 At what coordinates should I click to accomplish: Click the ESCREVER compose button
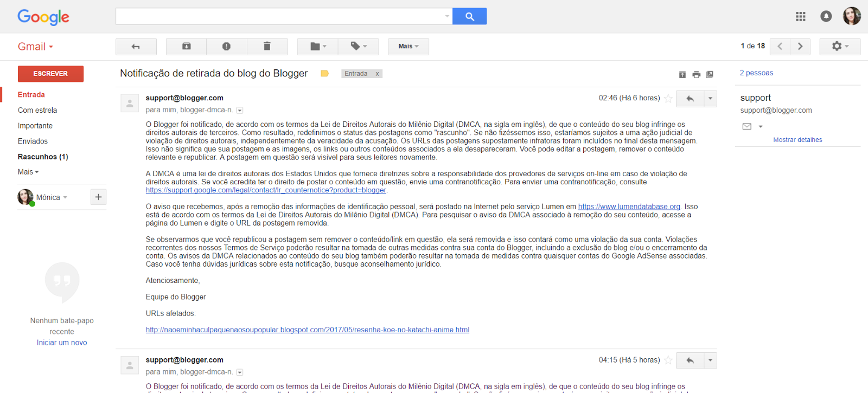[50, 74]
